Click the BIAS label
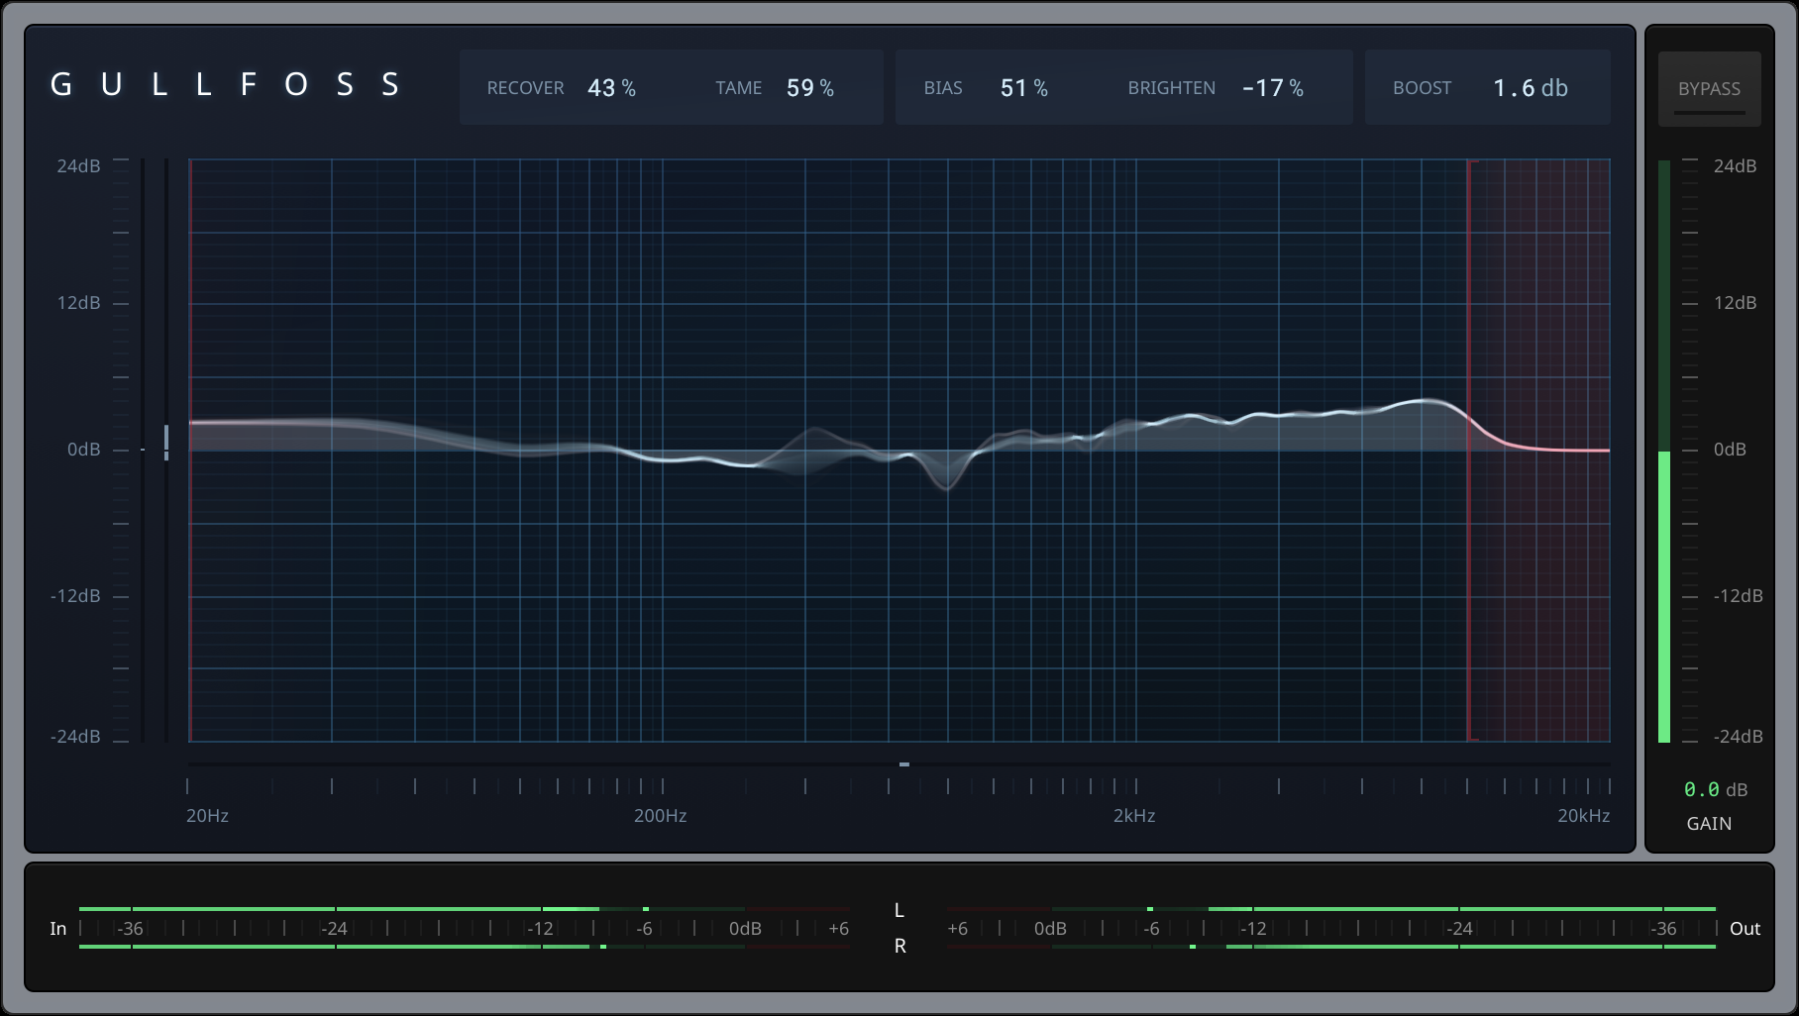 point(943,88)
